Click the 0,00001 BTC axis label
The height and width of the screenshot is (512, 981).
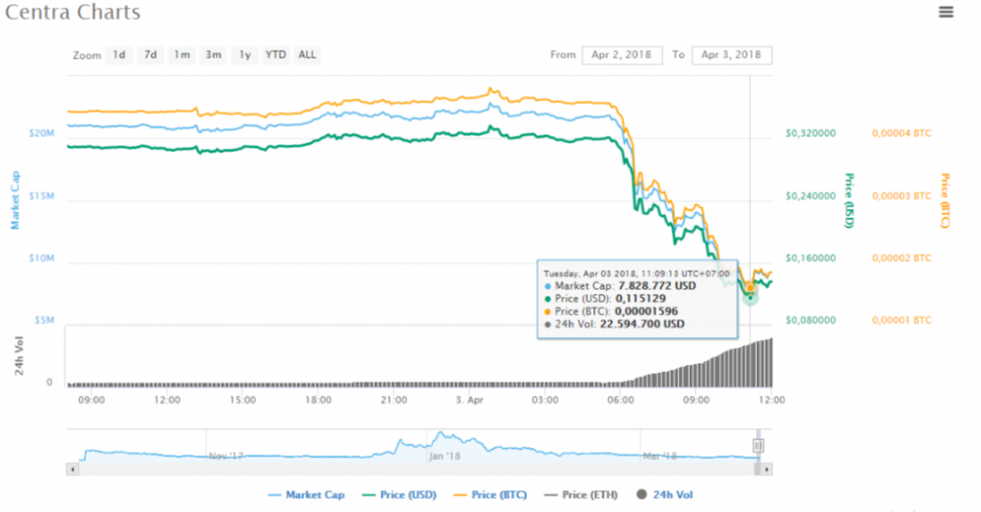click(901, 320)
